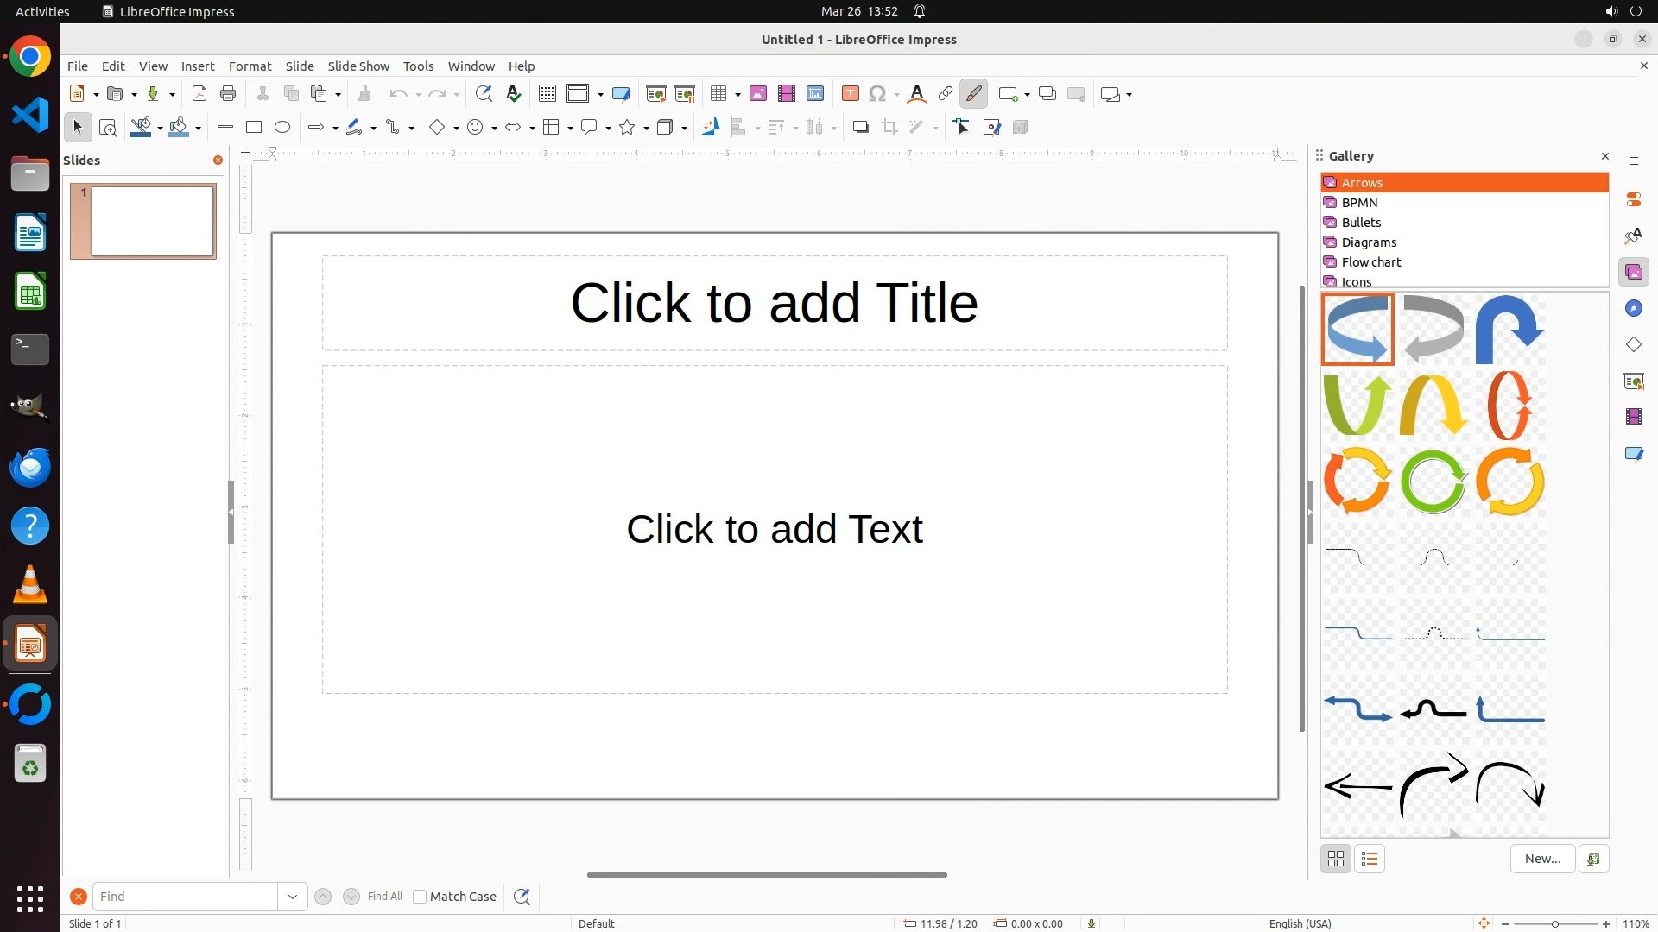
Task: Open the Slide Show menu
Action: pyautogui.click(x=358, y=66)
